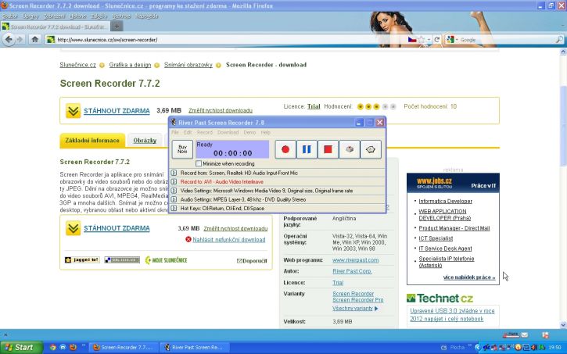567x354 pixels.
Task: Open the Firefox home page icon
Action: click(34, 39)
